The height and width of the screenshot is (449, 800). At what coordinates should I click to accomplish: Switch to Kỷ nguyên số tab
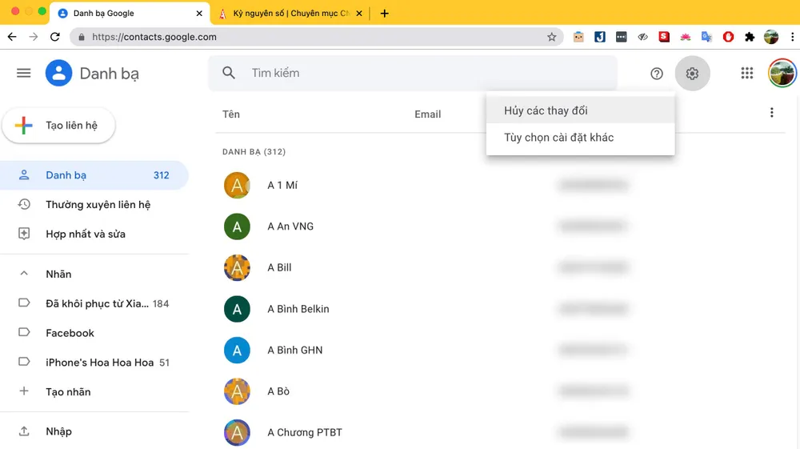click(291, 14)
